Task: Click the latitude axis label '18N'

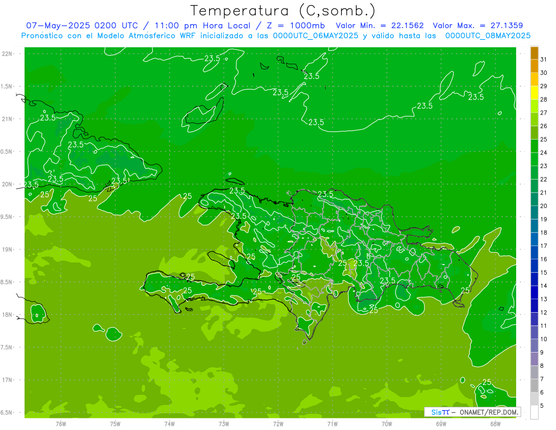Action: (x=7, y=314)
